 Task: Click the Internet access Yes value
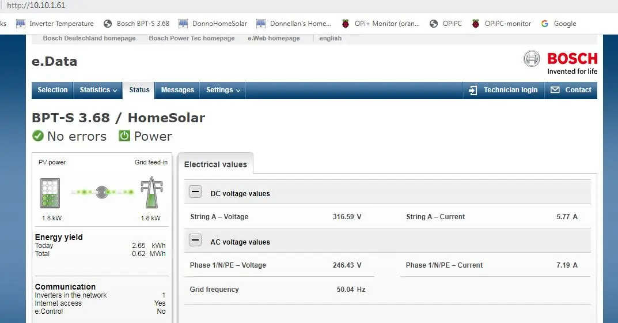160,303
